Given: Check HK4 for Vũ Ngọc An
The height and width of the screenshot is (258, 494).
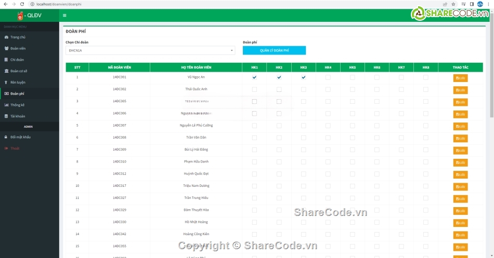Looking at the screenshot, I should 328,77.
